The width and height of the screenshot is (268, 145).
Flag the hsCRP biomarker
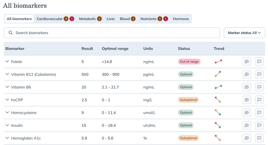(259, 100)
